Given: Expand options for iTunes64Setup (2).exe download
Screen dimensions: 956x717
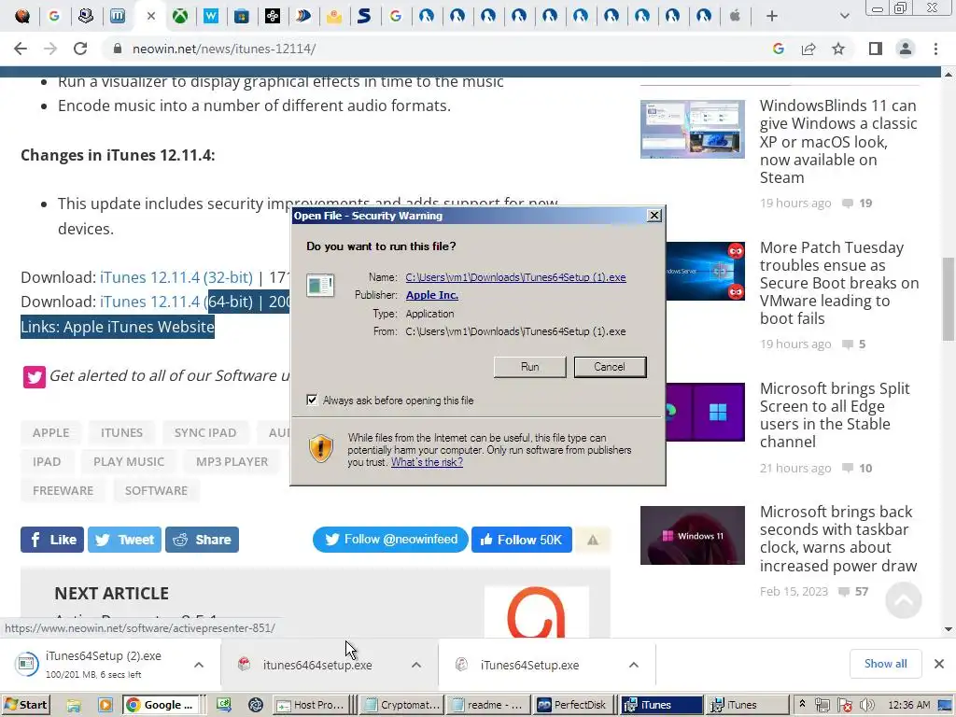Looking at the screenshot, I should pos(199,665).
